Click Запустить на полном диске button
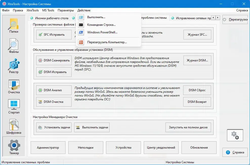The height and width of the screenshot is (165, 250). [x=188, y=127]
